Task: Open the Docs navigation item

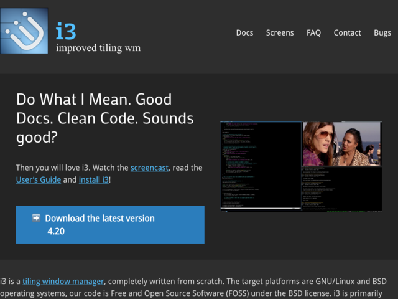Action: [x=244, y=32]
